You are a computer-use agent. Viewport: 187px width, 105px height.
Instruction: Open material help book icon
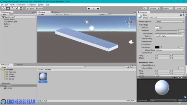pos(181,15)
